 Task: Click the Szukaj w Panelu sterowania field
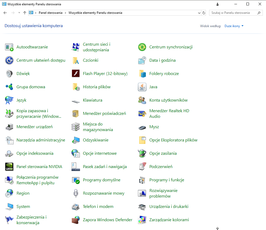point(233,13)
